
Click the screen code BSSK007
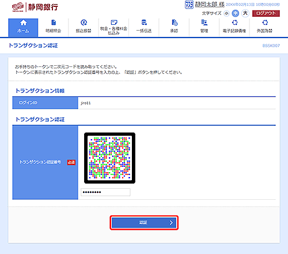(271, 46)
